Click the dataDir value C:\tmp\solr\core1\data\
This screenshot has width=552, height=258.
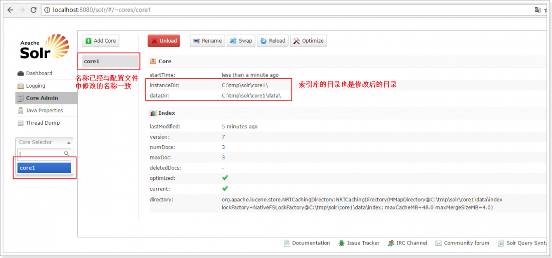pyautogui.click(x=251, y=95)
